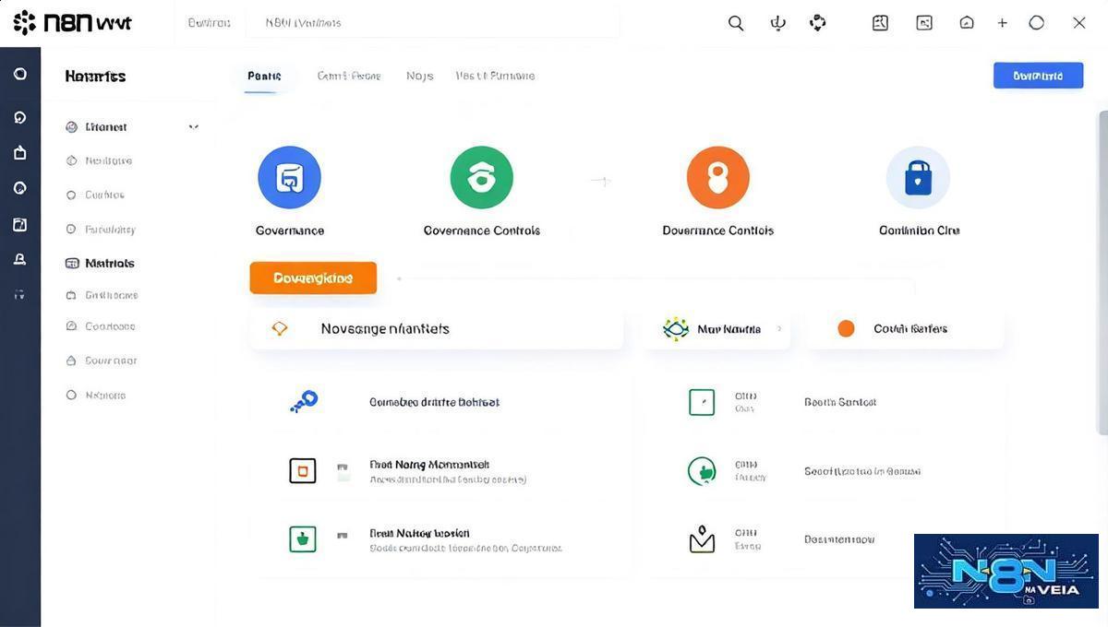Click the row text next to the key icon

(434, 402)
